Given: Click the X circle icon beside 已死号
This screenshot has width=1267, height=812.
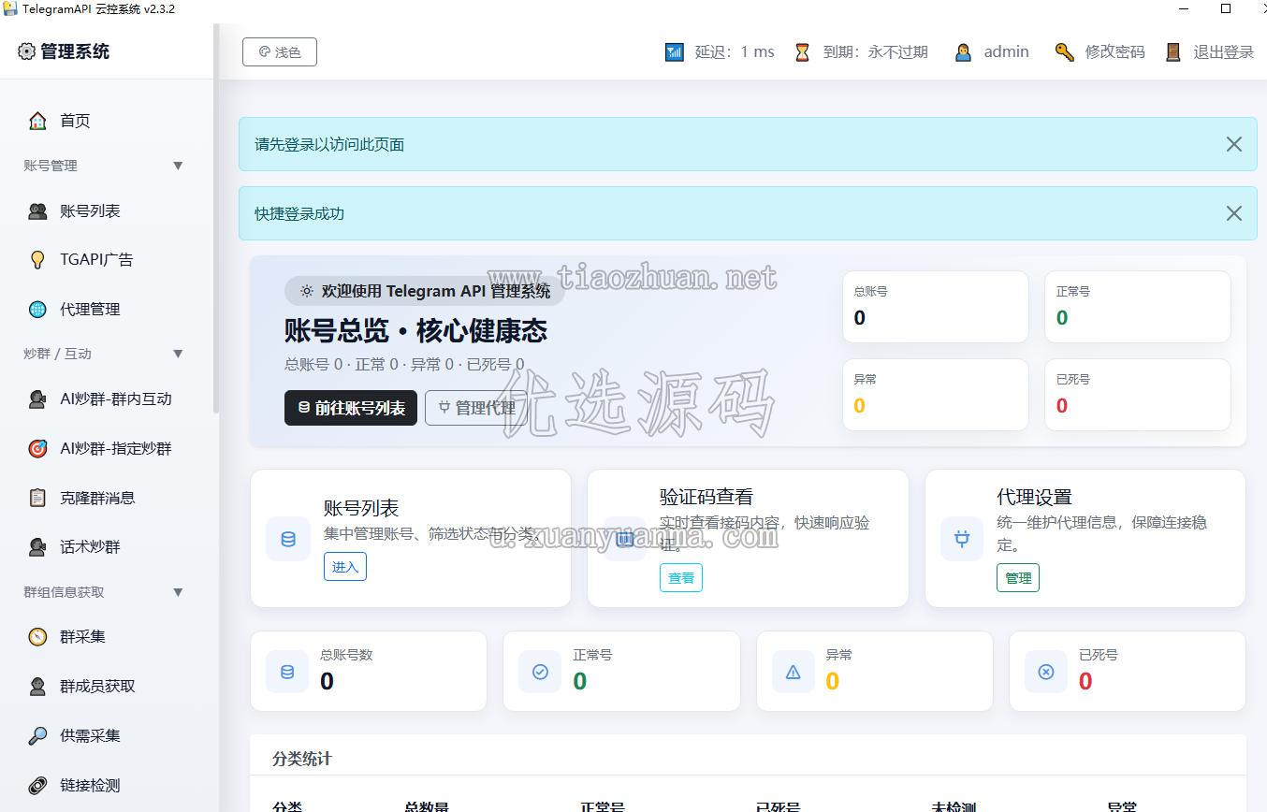Looking at the screenshot, I should coord(1046,672).
